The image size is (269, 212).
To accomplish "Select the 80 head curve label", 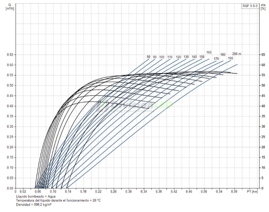I will click(x=149, y=57).
